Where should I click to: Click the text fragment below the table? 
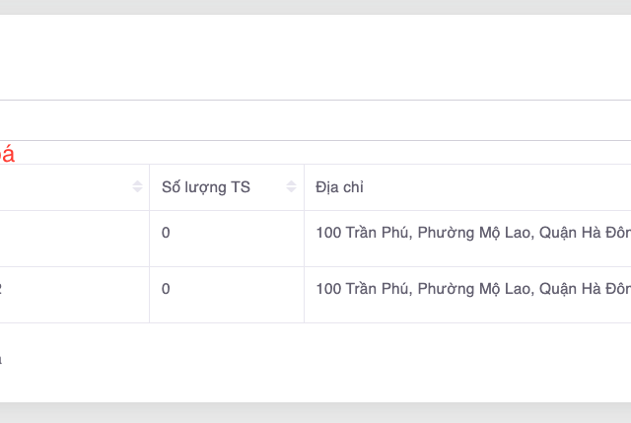(x=2, y=360)
